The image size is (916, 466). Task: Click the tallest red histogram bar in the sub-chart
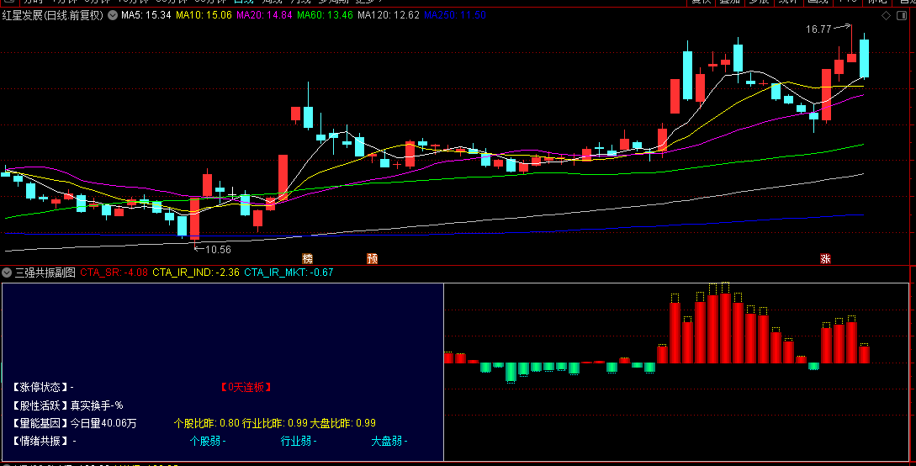pos(726,328)
